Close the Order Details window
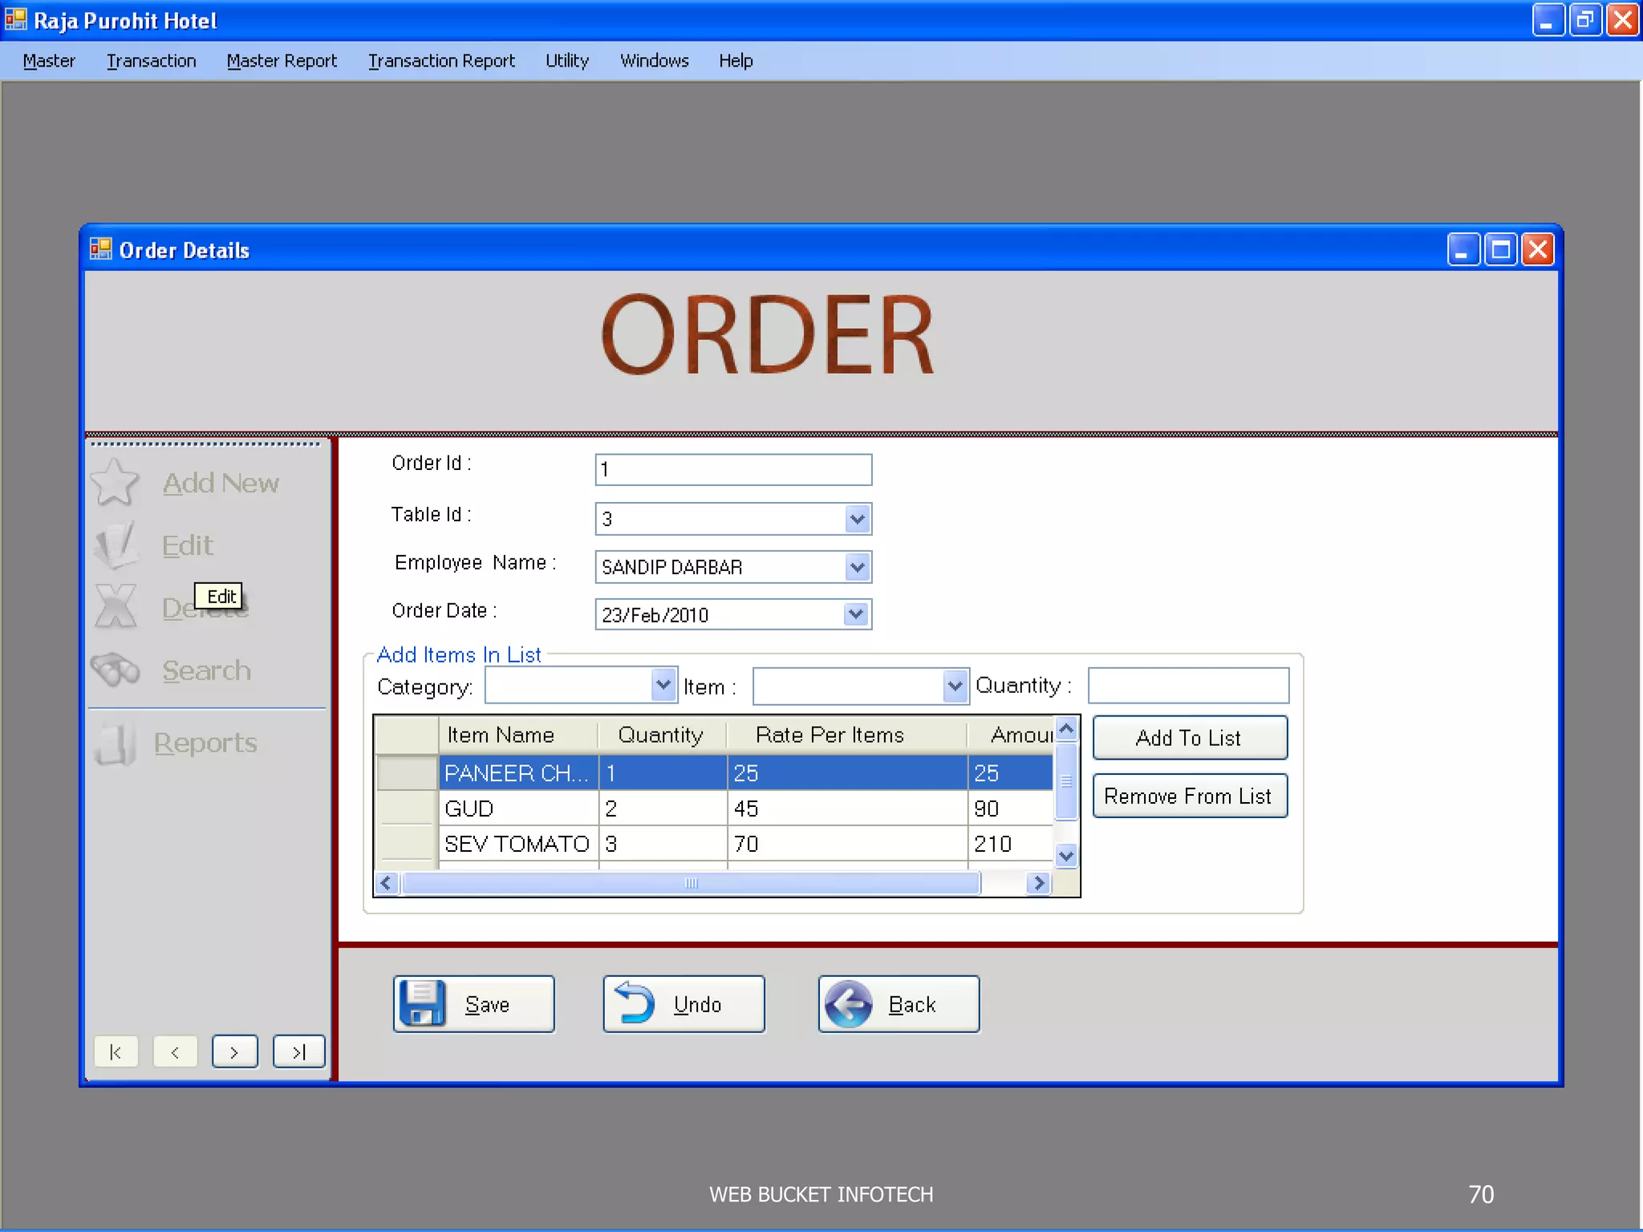This screenshot has height=1232, width=1643. 1538,249
